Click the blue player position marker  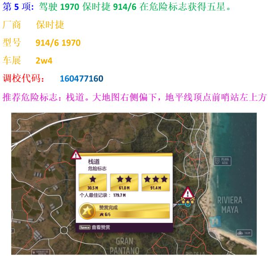click(x=188, y=204)
